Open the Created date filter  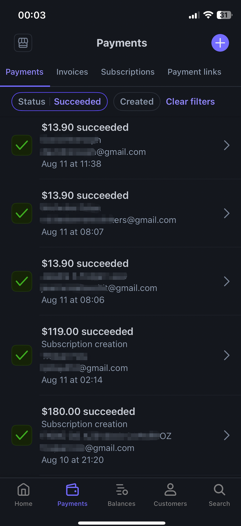point(137,102)
